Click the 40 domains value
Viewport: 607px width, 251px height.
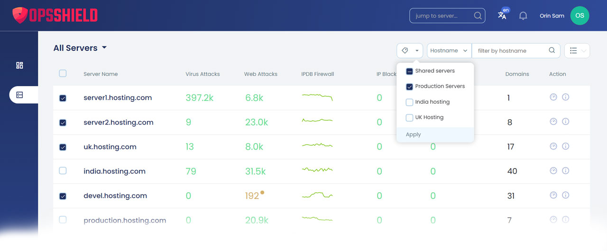[x=512, y=171]
